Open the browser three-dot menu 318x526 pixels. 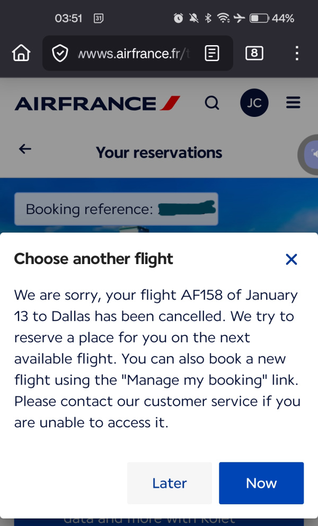[x=297, y=53]
